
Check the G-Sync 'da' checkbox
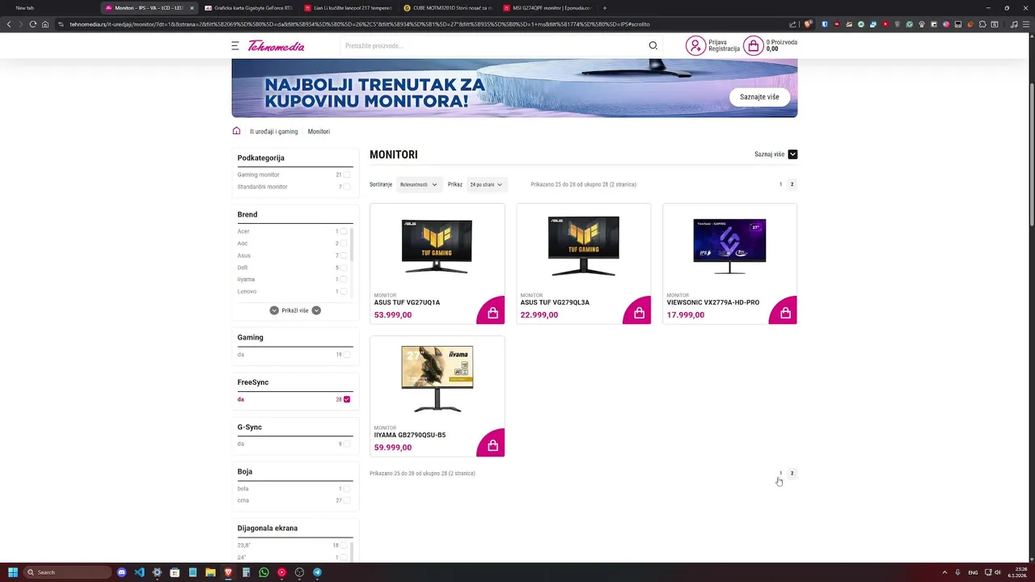pyautogui.click(x=347, y=444)
